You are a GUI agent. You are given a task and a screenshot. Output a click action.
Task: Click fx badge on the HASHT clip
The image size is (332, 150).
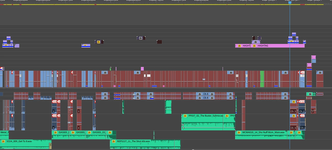[240, 46]
